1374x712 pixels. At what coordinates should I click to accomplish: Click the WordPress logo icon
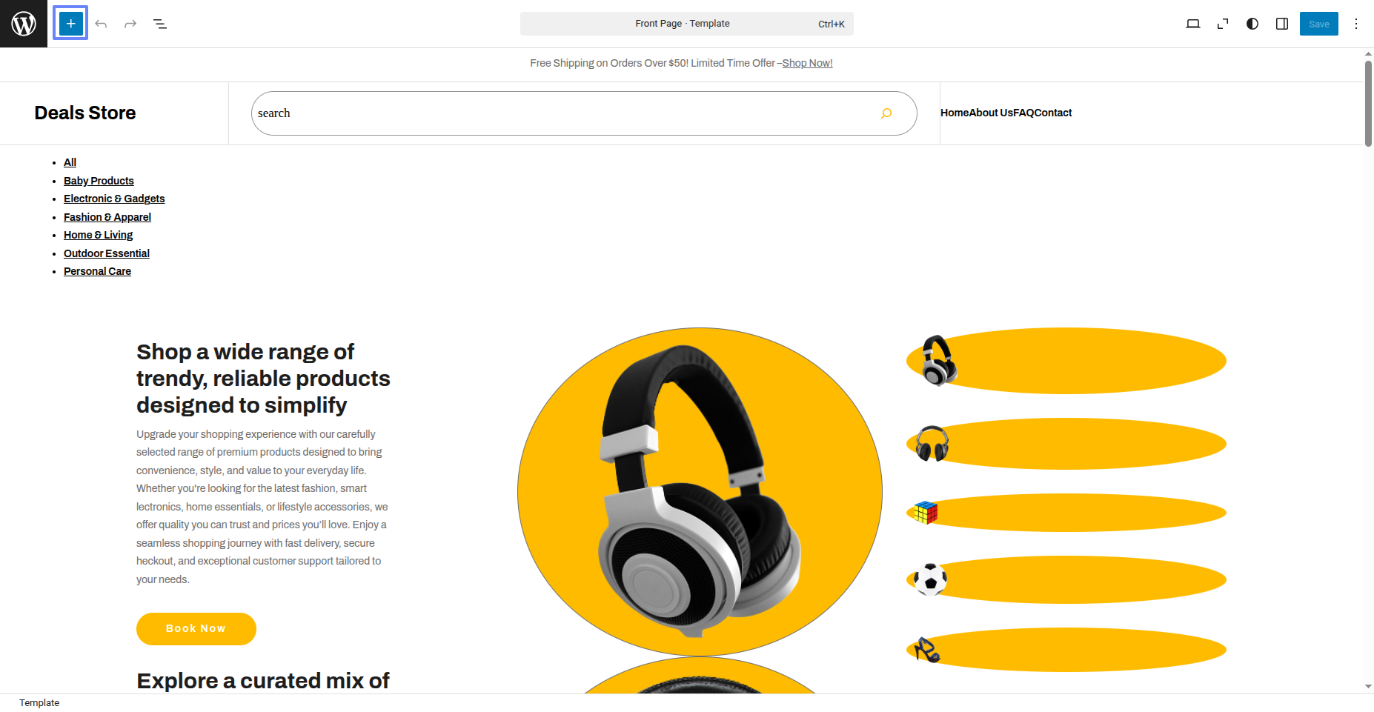(24, 24)
